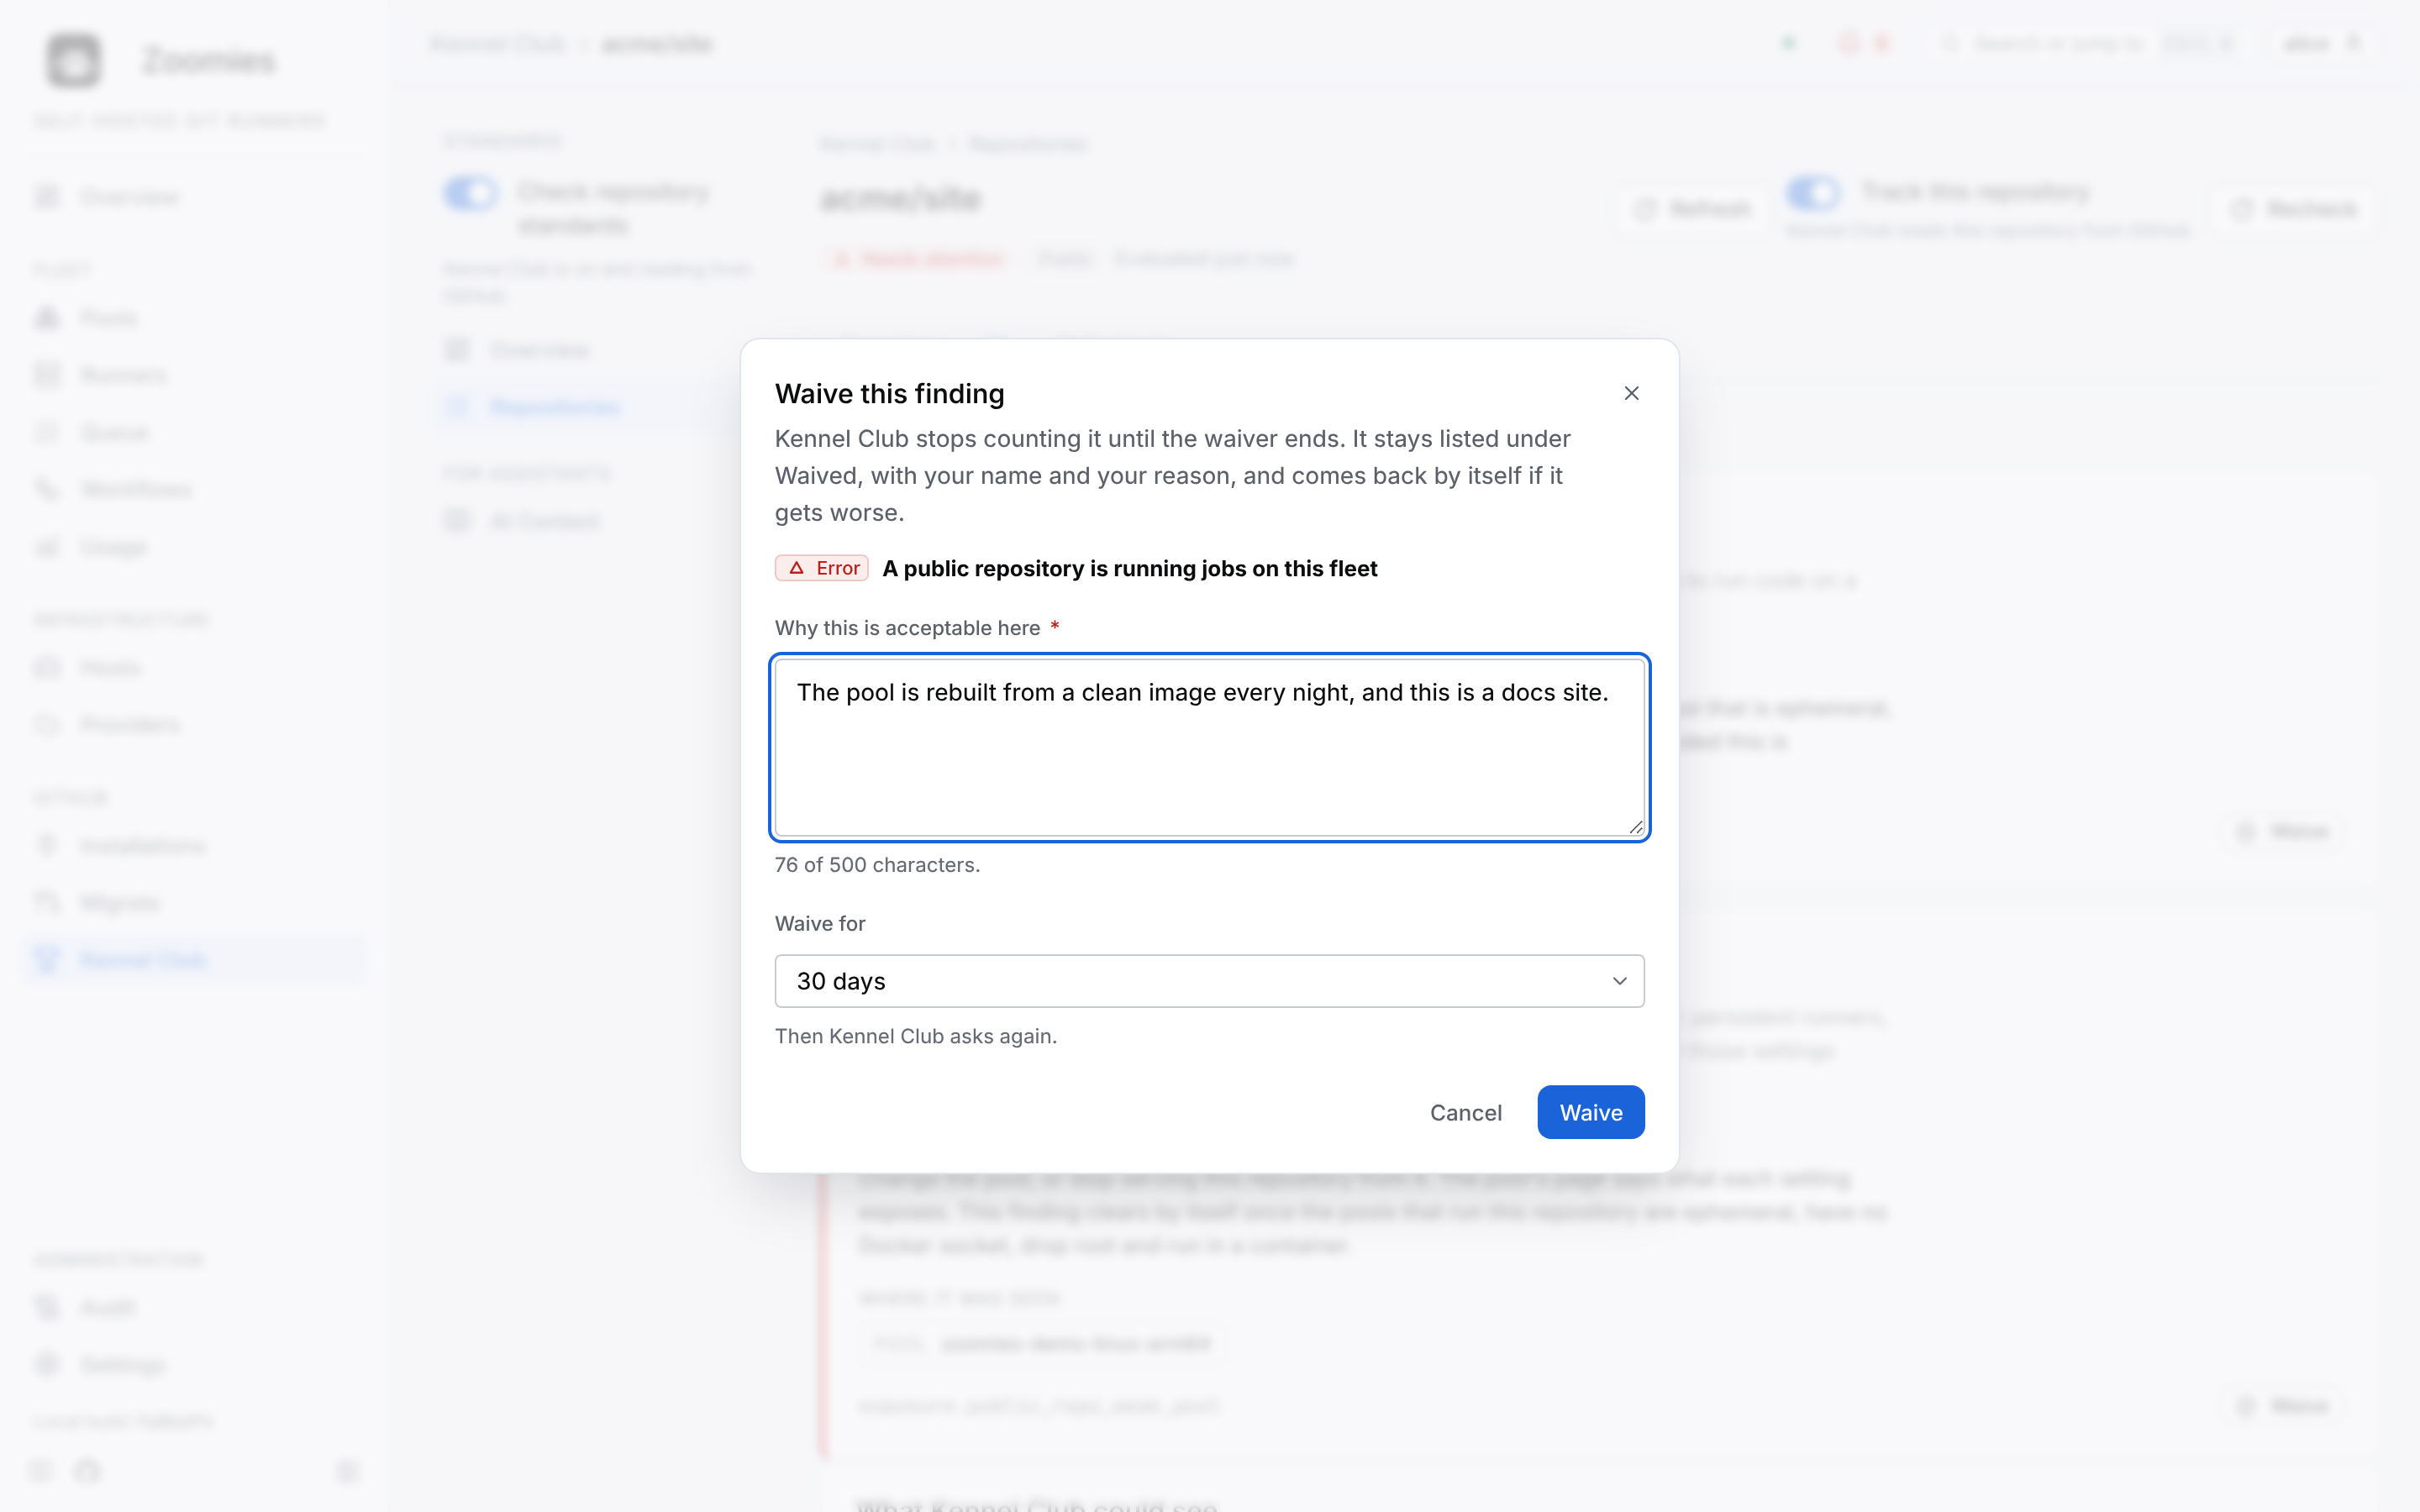The width and height of the screenshot is (2420, 1512).
Task: Click the '76 of 500 characters.' counter
Action: click(877, 865)
